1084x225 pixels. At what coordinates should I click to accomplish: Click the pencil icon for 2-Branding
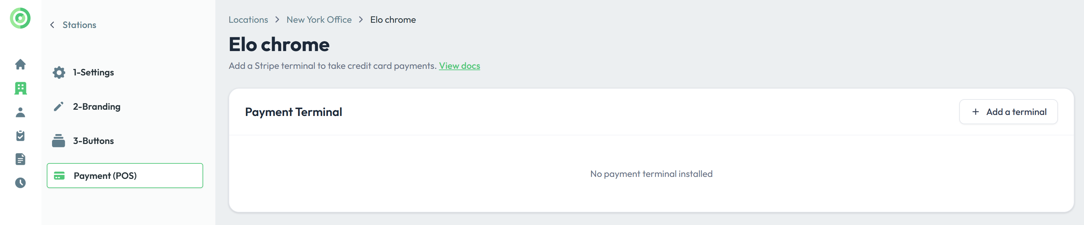tap(59, 107)
